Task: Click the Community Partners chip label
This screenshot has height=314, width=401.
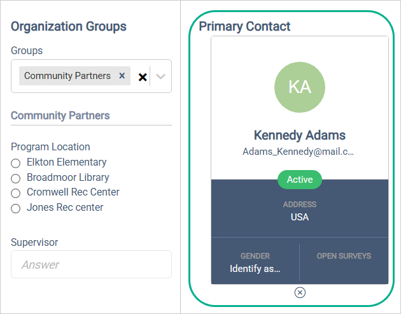Action: pos(67,76)
